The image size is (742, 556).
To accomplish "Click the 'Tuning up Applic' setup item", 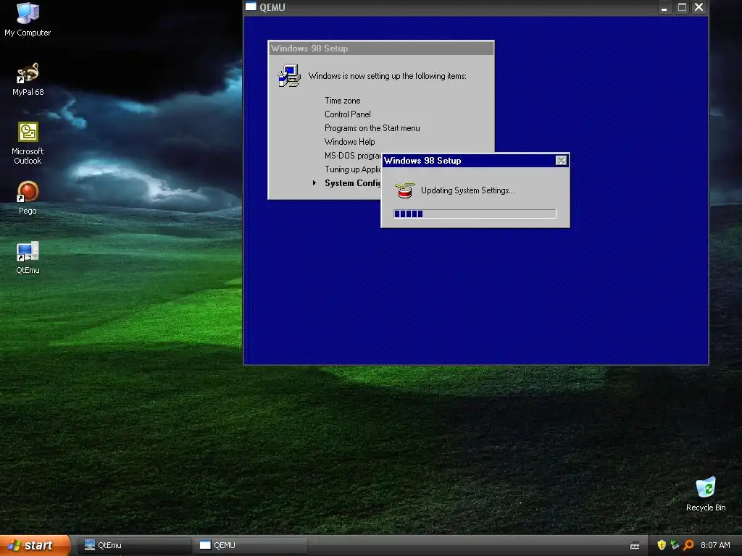I will [353, 169].
